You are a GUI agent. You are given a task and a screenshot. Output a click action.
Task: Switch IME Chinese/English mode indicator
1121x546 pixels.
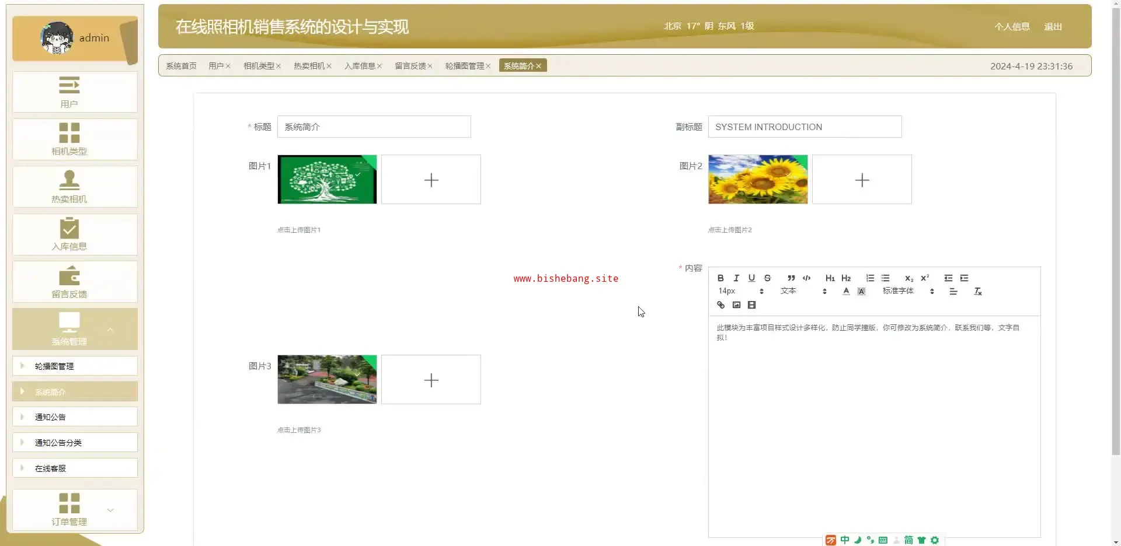tap(845, 540)
